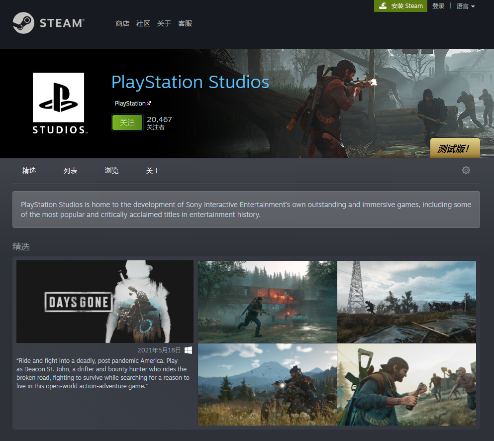
Task: Switch to the 浏览 browse tab
Action: pyautogui.click(x=111, y=171)
